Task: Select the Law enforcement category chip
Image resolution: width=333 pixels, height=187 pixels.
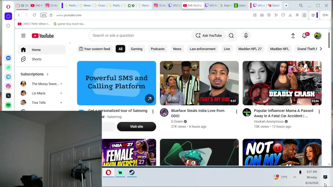Action: (203, 49)
